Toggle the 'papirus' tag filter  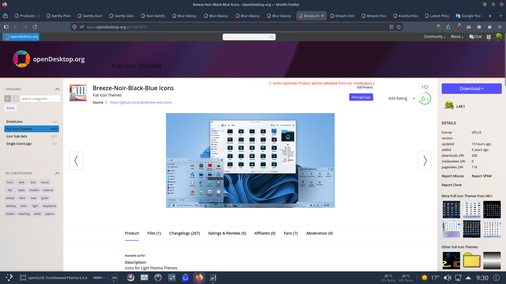coord(50,214)
